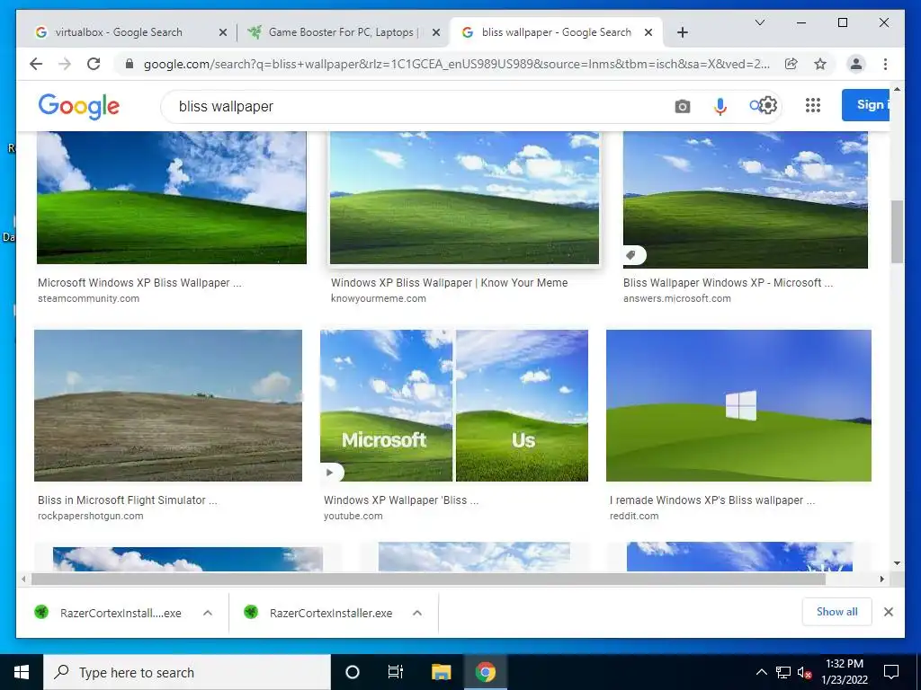Search by image camera icon
The image size is (921, 690).
tap(682, 106)
